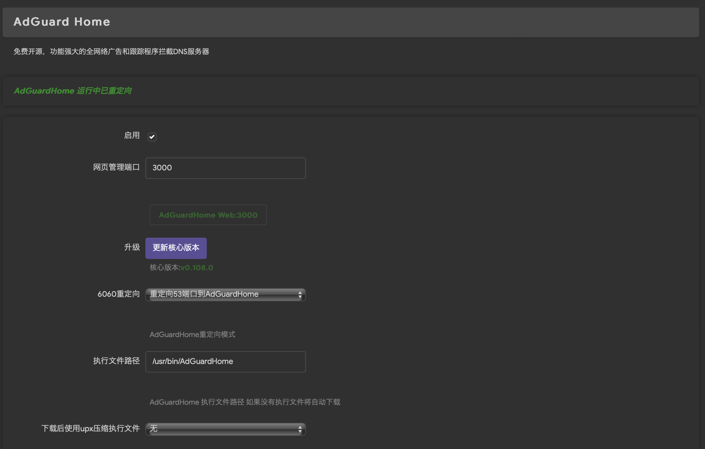The height and width of the screenshot is (449, 705).
Task: Toggle the 启用 checkbox
Action: tap(152, 137)
